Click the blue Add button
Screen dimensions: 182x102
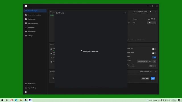[x=153, y=78]
